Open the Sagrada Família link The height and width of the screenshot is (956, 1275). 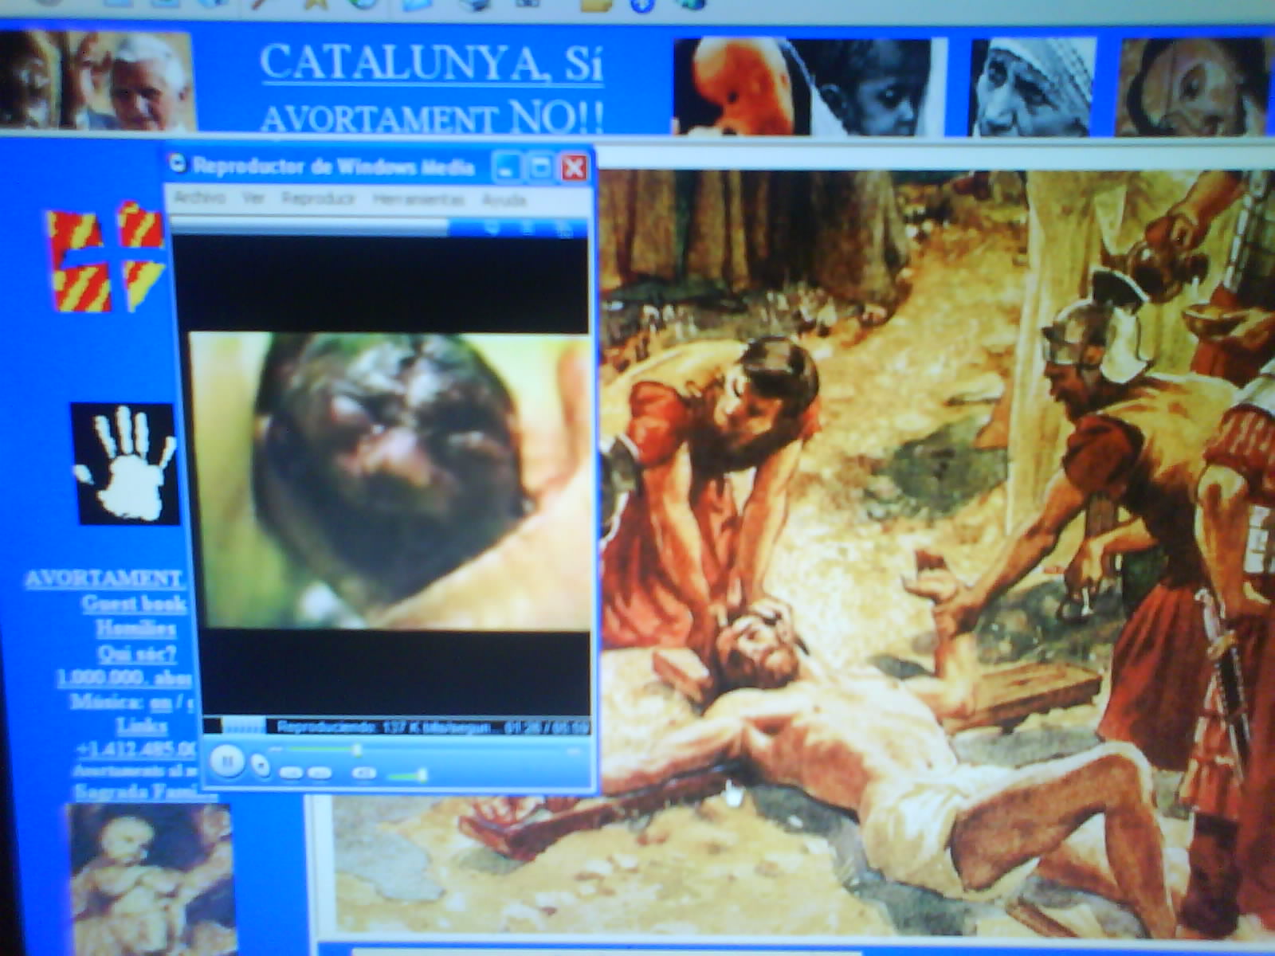[x=145, y=792]
